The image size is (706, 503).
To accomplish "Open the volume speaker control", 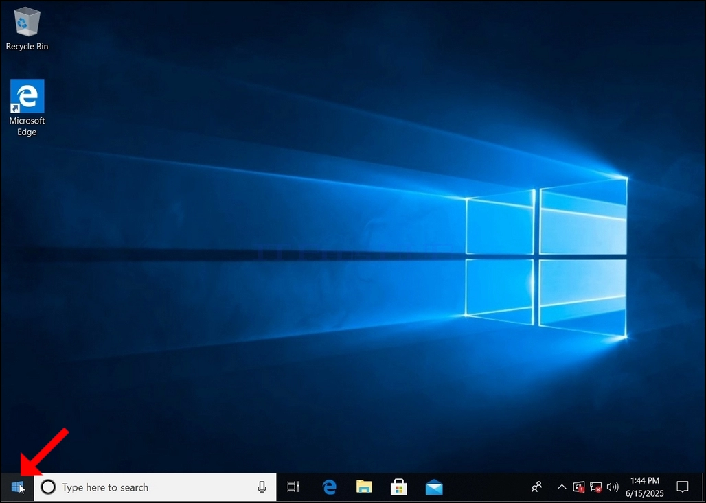I will [613, 487].
